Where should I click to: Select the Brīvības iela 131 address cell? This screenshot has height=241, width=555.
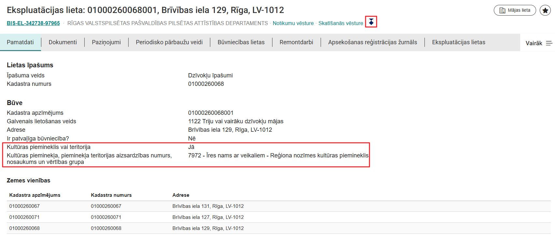point(208,206)
